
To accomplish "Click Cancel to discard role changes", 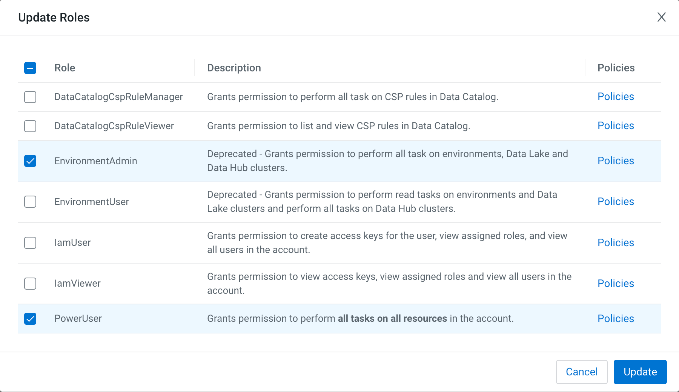I will 581,372.
